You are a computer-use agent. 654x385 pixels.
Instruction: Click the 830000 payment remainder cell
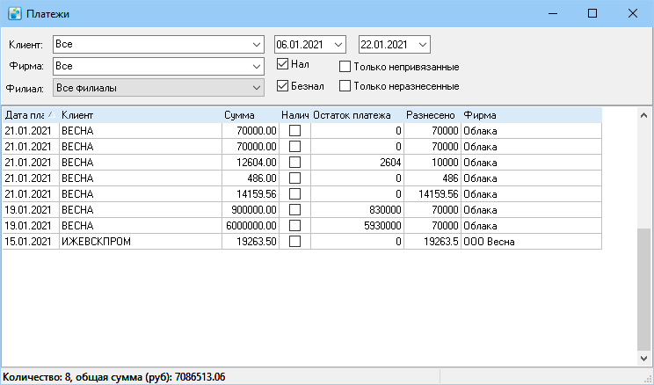pos(358,210)
